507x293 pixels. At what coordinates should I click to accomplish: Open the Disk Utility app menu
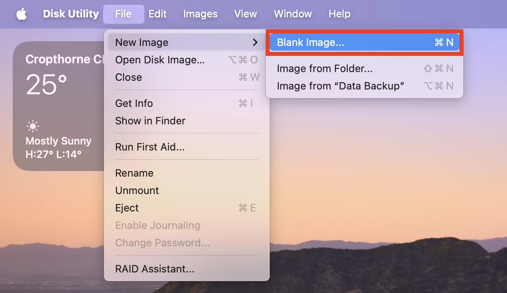(71, 14)
